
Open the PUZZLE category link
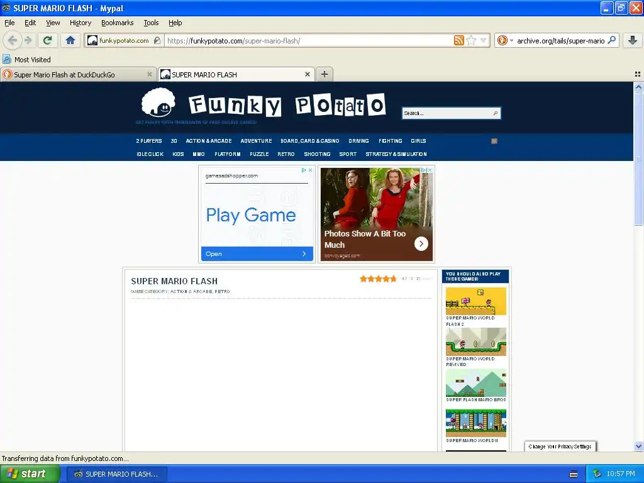point(259,154)
